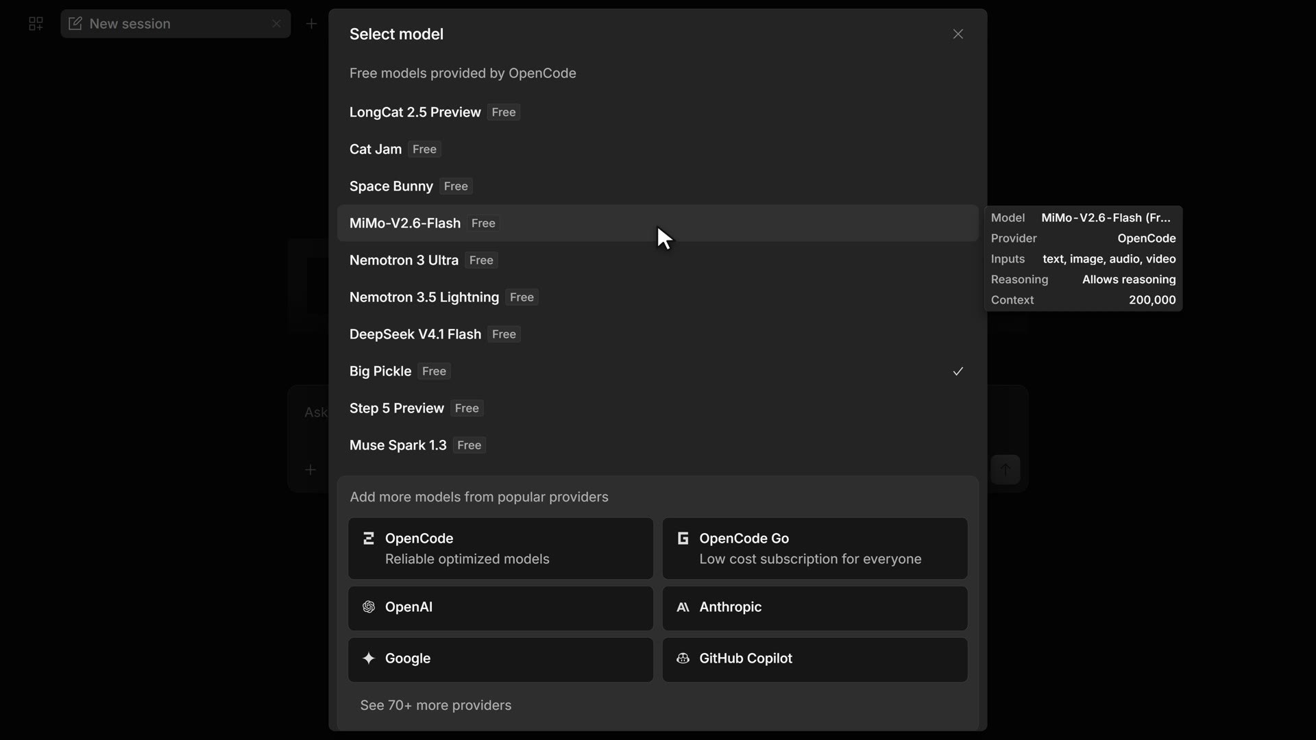
Task: Close the New session tab
Action: click(x=276, y=24)
